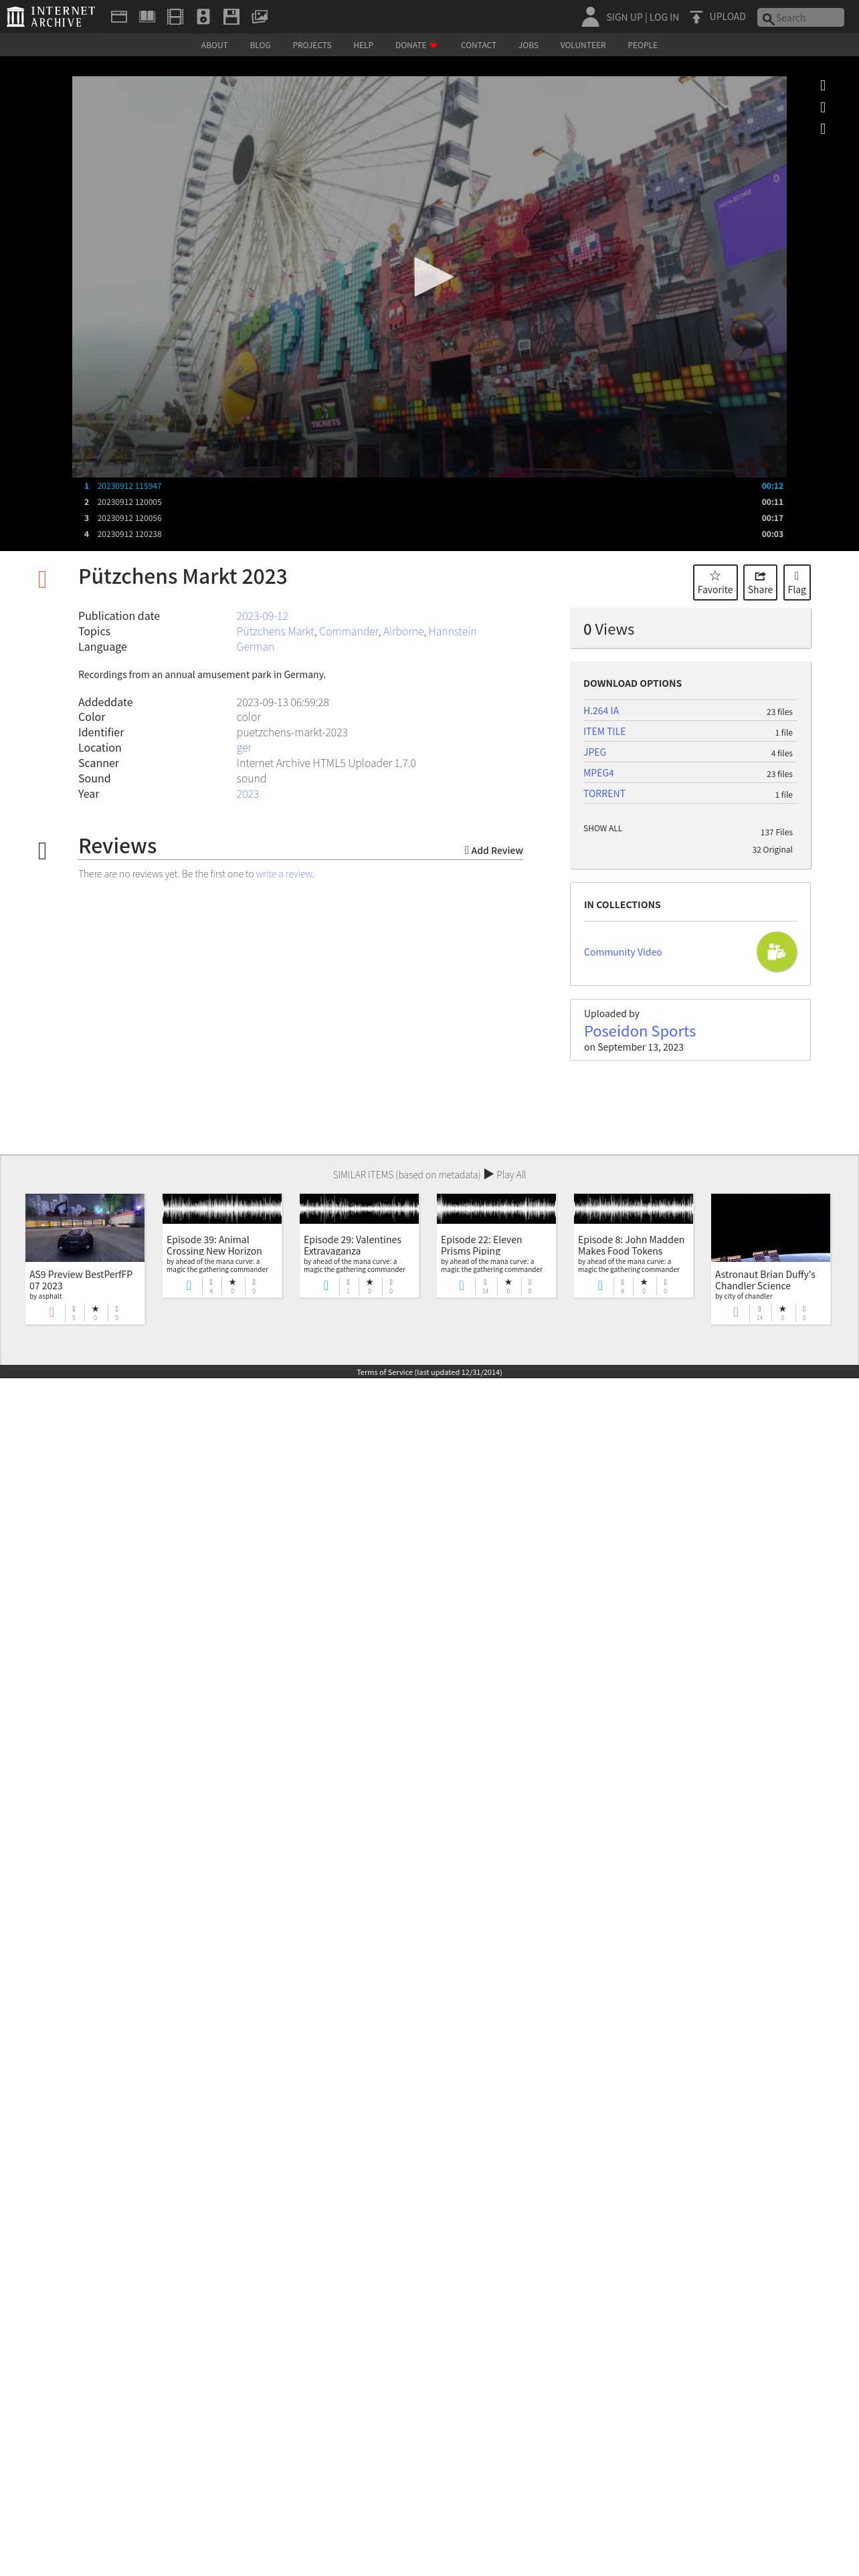Image resolution: width=859 pixels, height=2576 pixels.
Task: Open the HELP menu item
Action: point(363,45)
